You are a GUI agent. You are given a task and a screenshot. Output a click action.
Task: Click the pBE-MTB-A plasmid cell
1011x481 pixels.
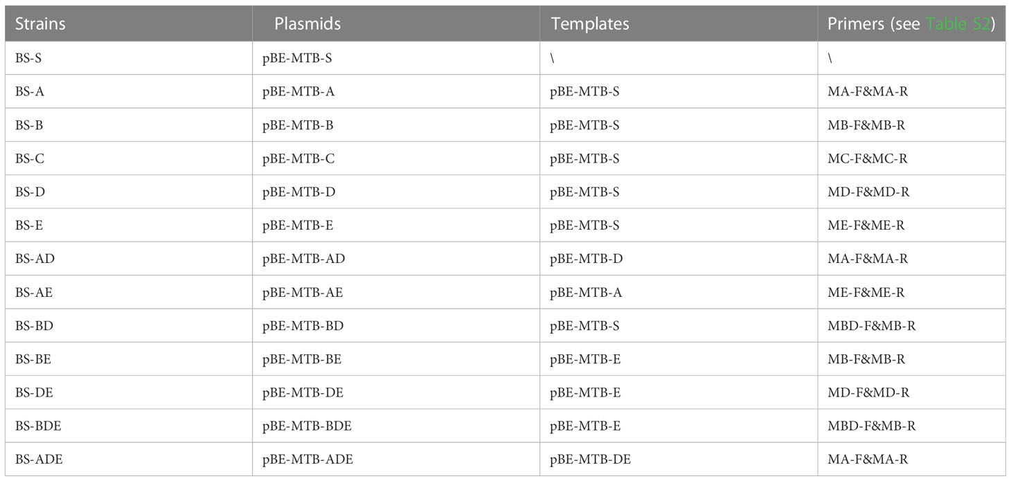(x=396, y=91)
